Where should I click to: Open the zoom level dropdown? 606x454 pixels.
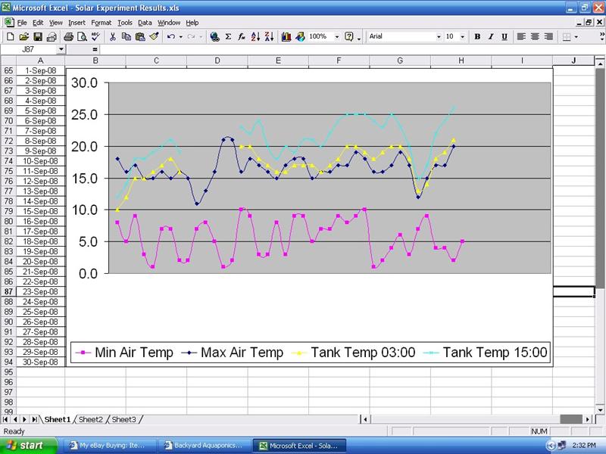(336, 37)
